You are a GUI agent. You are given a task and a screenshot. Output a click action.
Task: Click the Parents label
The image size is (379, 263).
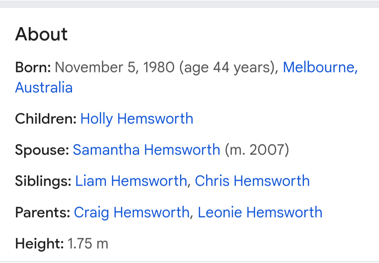click(x=42, y=213)
